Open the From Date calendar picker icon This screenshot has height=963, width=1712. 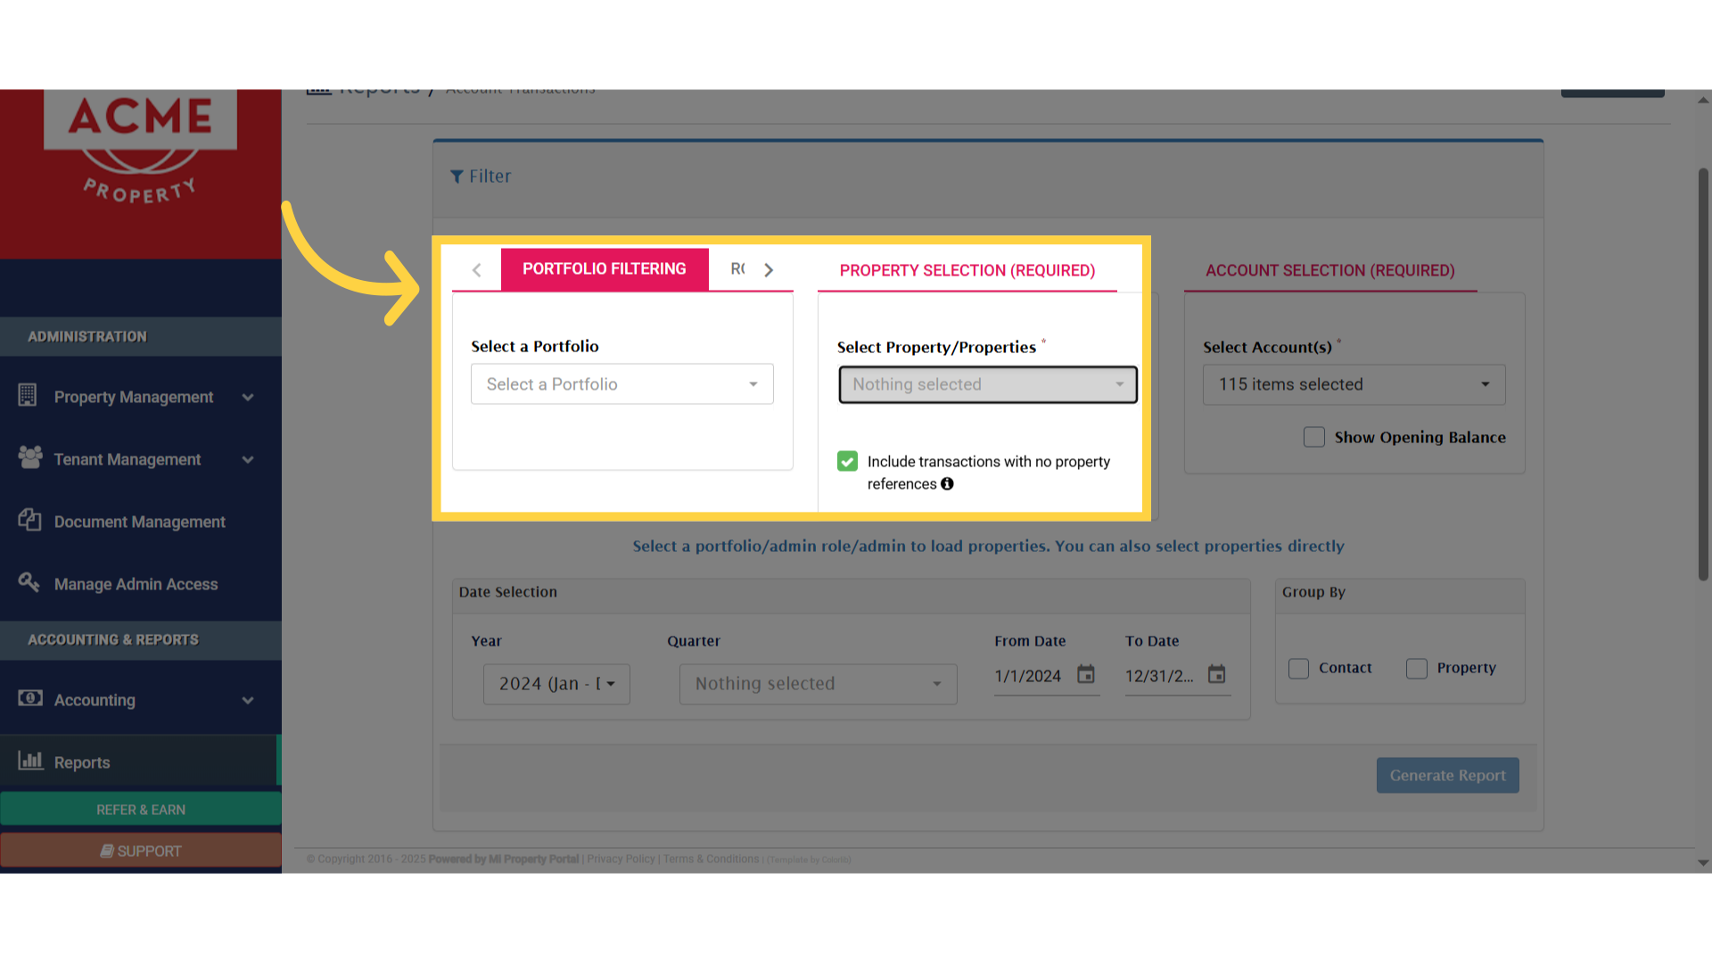(x=1085, y=675)
